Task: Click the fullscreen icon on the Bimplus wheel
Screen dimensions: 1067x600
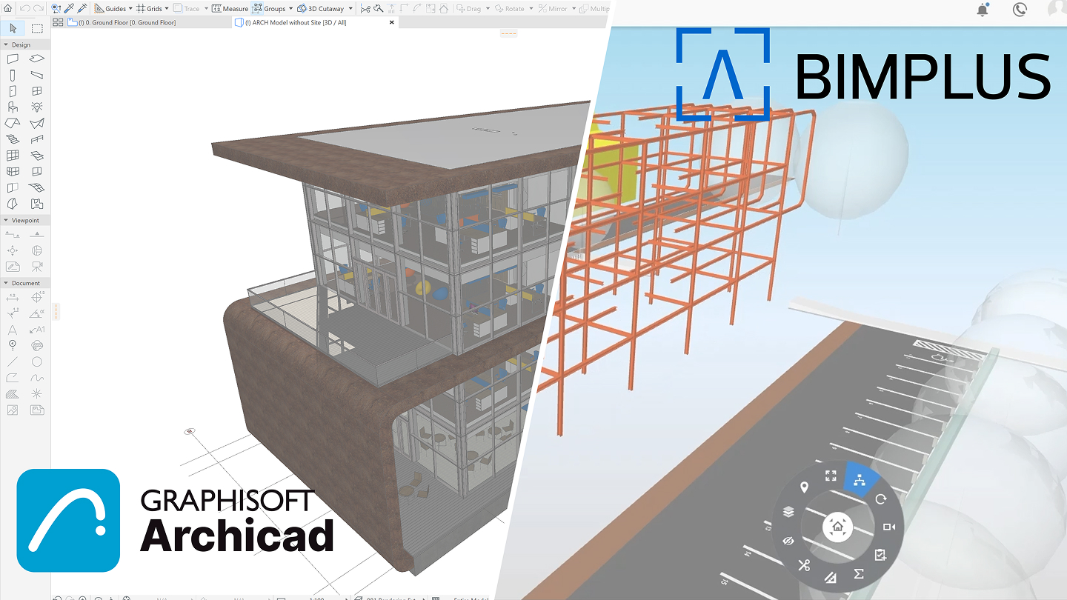Action: click(831, 476)
